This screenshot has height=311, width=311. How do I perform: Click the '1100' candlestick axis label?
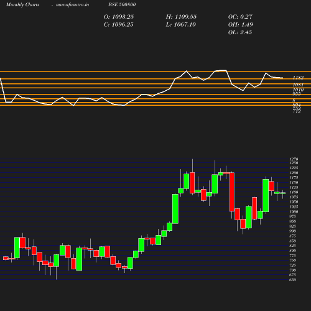click(294, 192)
